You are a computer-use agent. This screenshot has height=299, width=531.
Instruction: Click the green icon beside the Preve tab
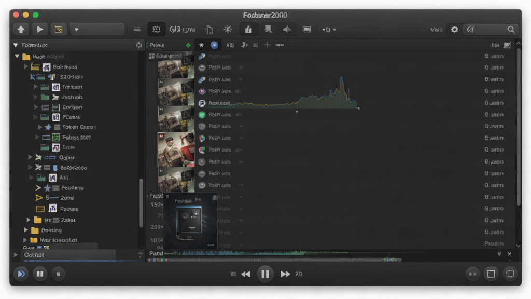click(x=188, y=45)
